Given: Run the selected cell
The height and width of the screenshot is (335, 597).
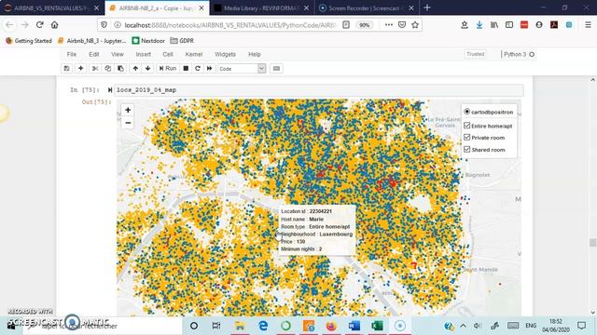Looking at the screenshot, I should tap(168, 68).
